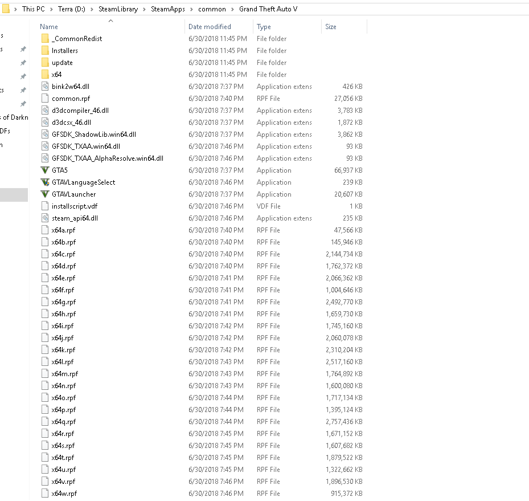Select the x64s.rpf file name
This screenshot has height=501, width=529.
(63, 446)
